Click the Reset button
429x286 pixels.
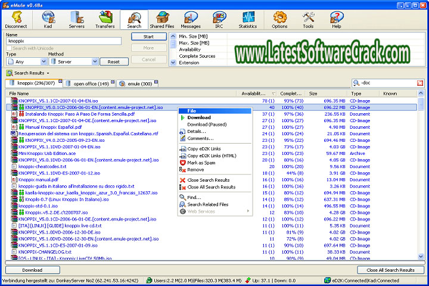[114, 62]
